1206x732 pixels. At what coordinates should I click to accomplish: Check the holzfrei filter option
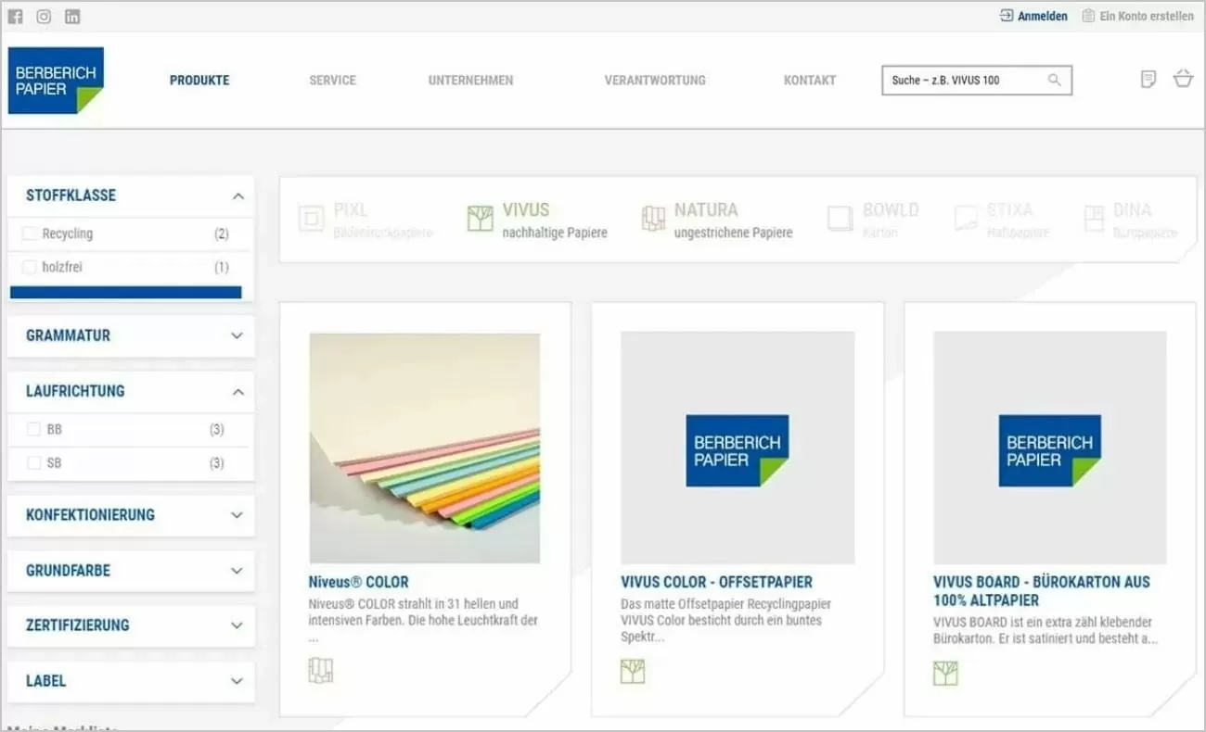pyautogui.click(x=29, y=268)
